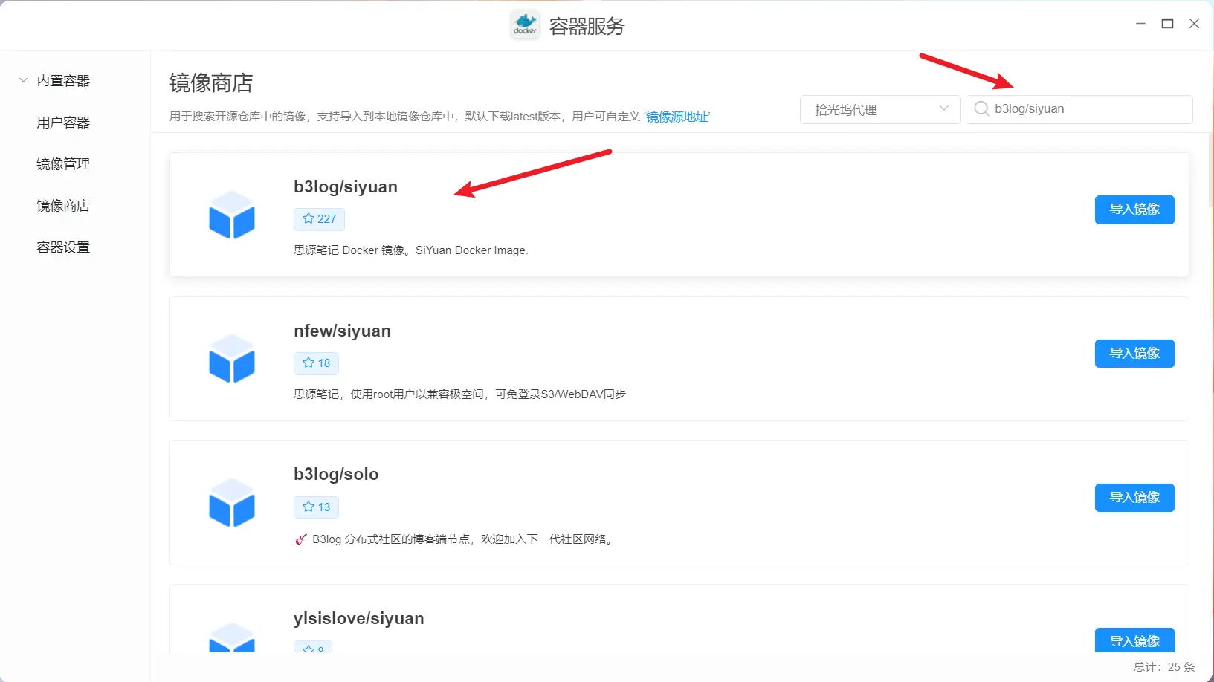Click the nfew/siyuan description about S3/WebDAV

[459, 394]
